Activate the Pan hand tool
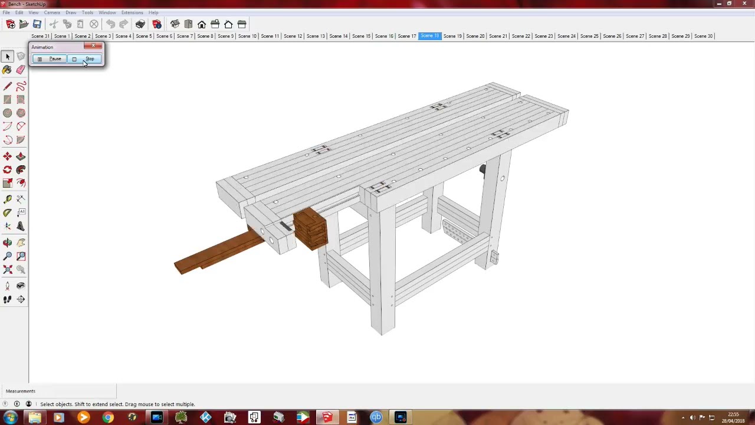The height and width of the screenshot is (425, 755). [x=21, y=243]
